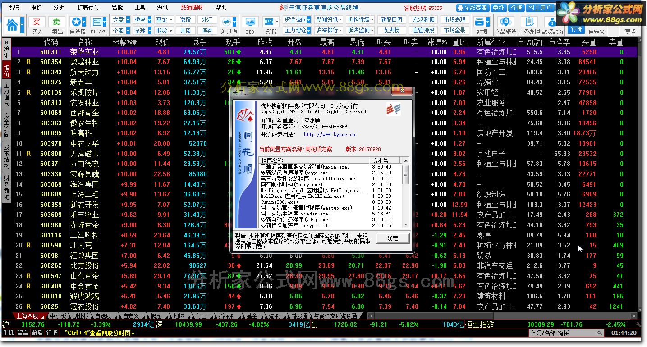Switch to the 创业板 tab
The image size is (647, 347).
point(81,316)
